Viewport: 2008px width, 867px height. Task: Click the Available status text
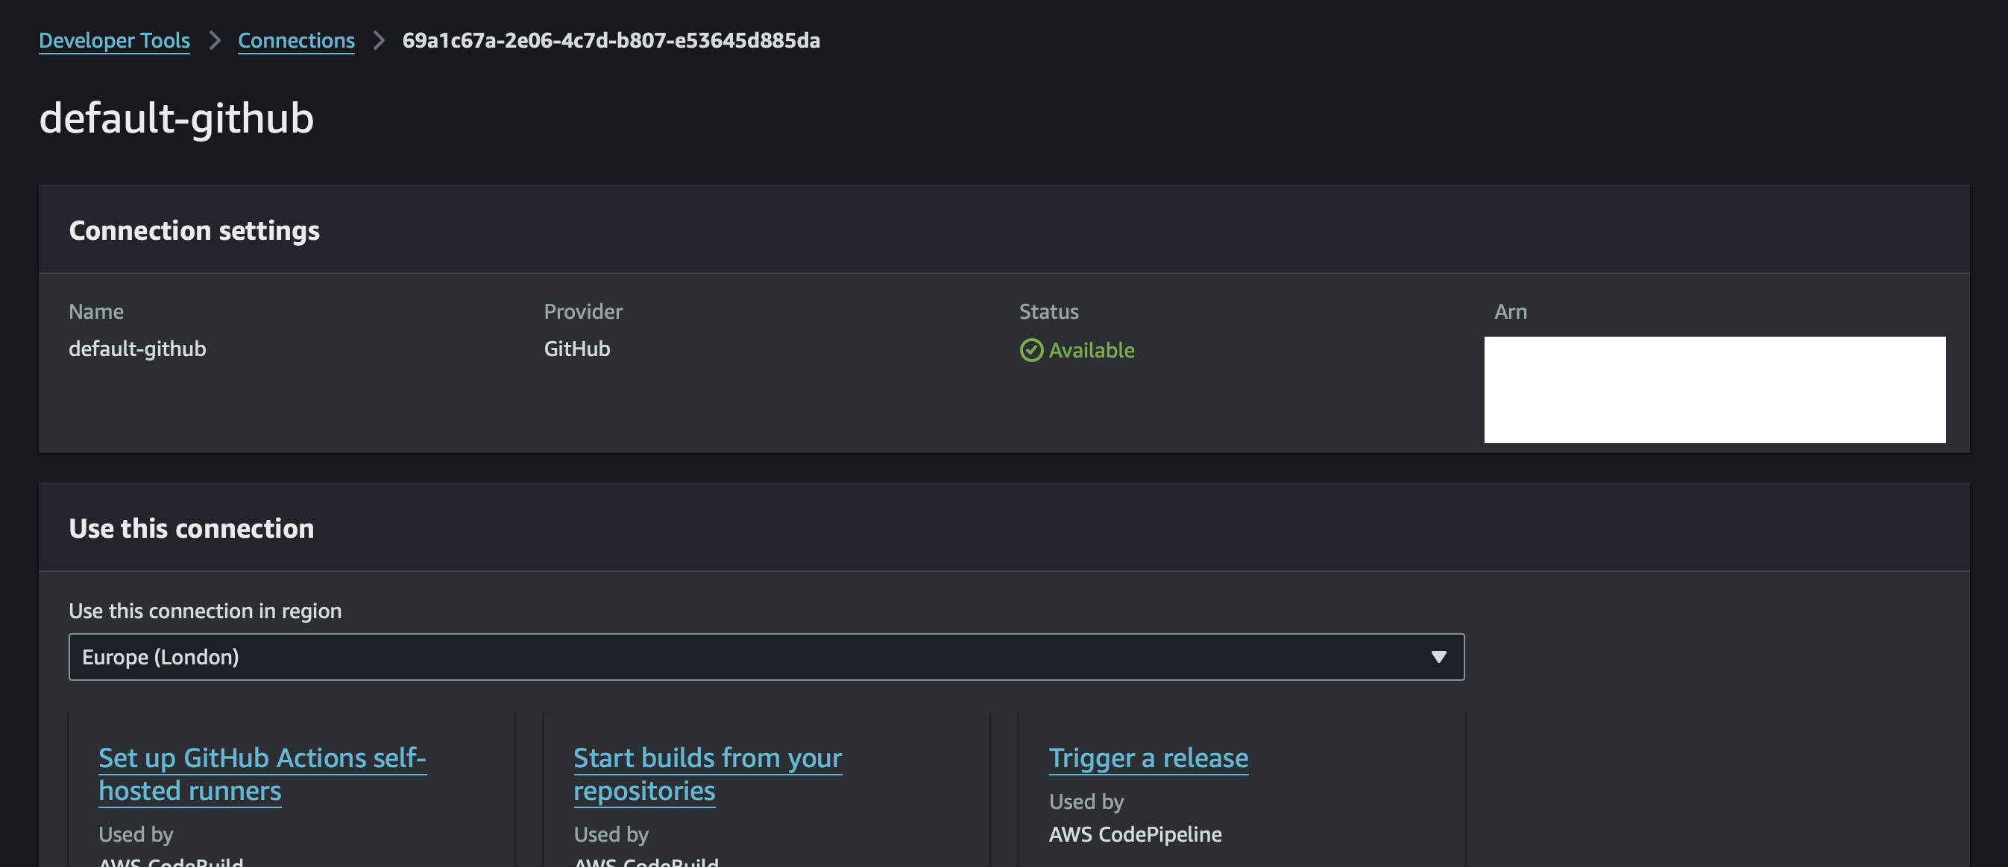(x=1092, y=351)
